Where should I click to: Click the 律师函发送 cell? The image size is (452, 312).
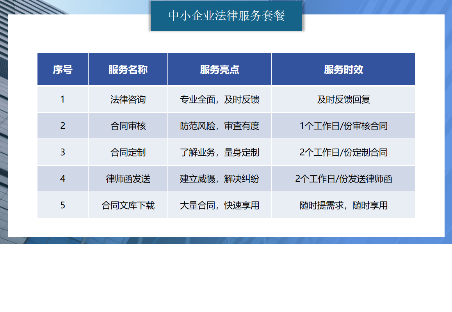(128, 179)
